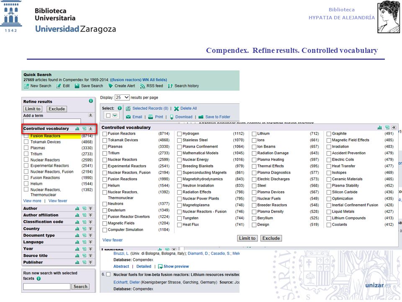Click Limit to button in popup

[x=247, y=238]
